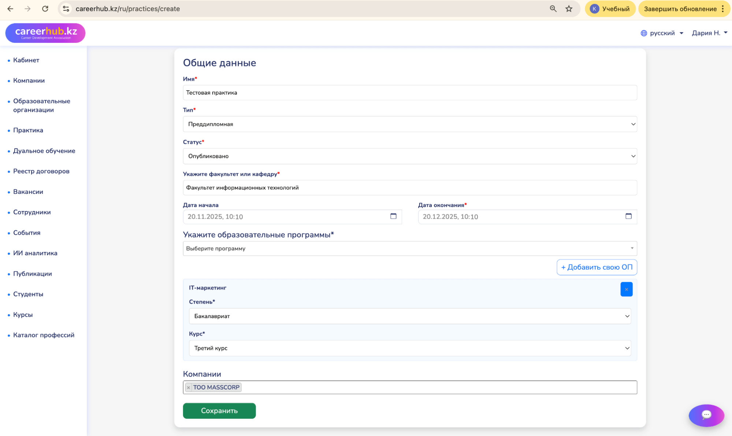Expand the Тип dropdown showing Преддипломная
732x436 pixels.
pyautogui.click(x=409, y=124)
